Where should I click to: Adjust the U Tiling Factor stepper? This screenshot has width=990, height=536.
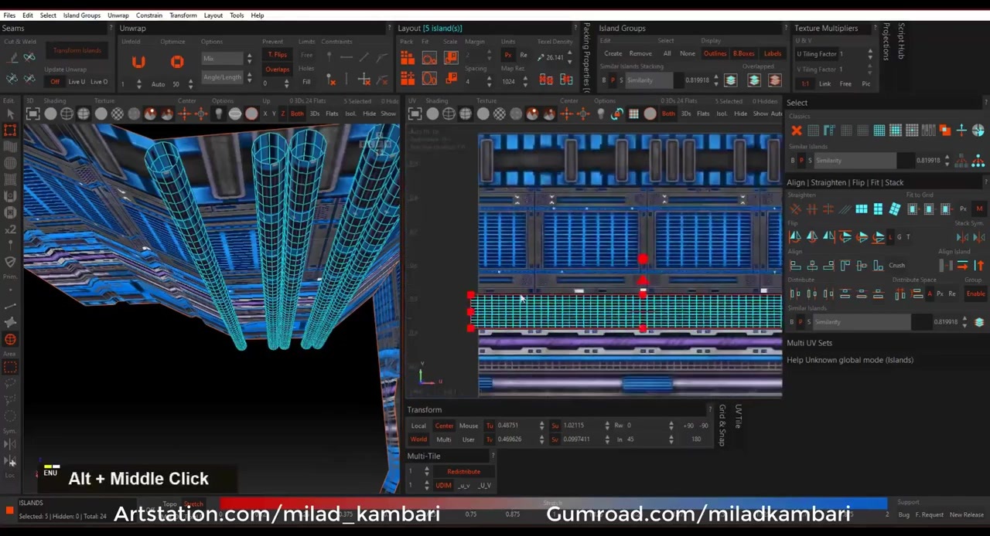(x=870, y=54)
